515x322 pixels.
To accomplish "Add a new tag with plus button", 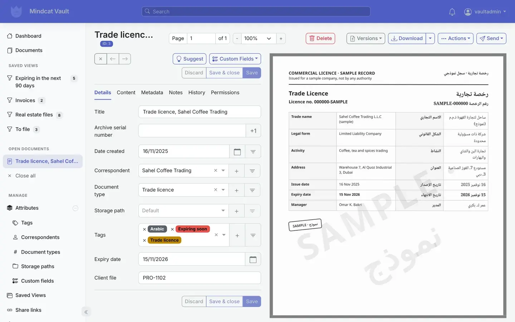I will (237, 235).
